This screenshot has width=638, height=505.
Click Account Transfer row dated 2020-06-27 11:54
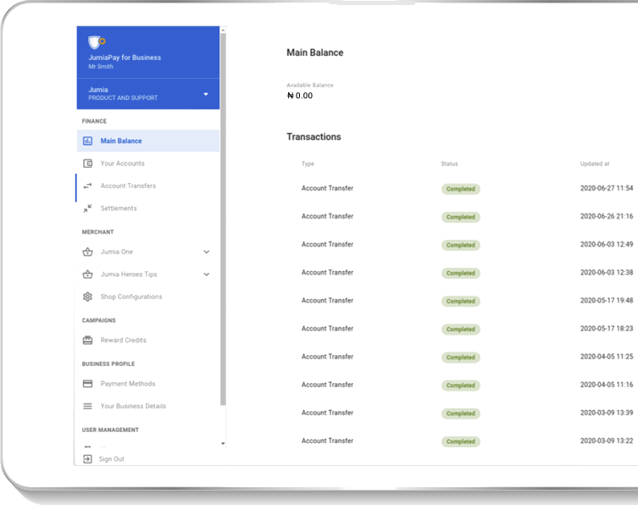coord(463,188)
